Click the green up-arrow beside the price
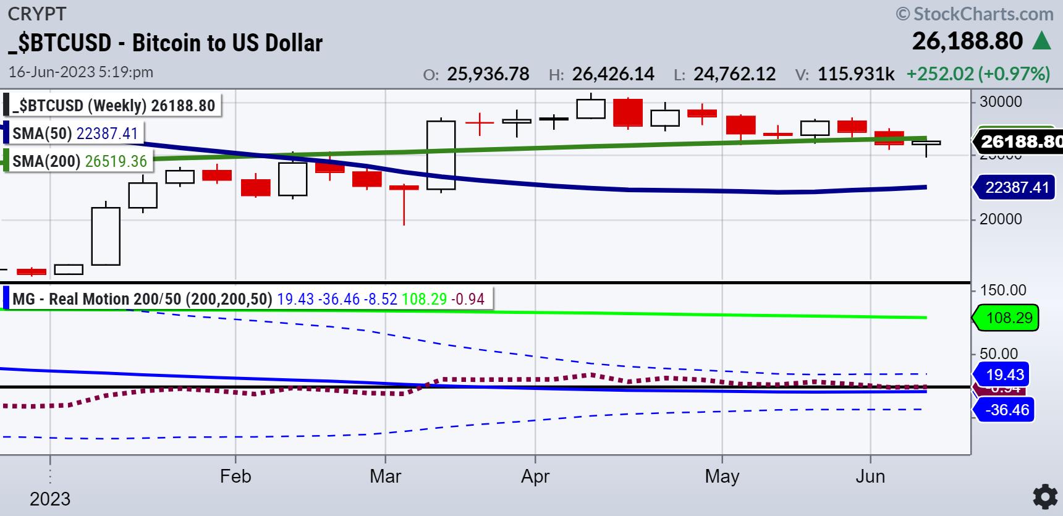Image resolution: width=1063 pixels, height=516 pixels. click(1042, 41)
